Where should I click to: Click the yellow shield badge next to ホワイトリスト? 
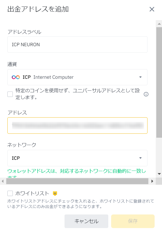tap(55, 194)
